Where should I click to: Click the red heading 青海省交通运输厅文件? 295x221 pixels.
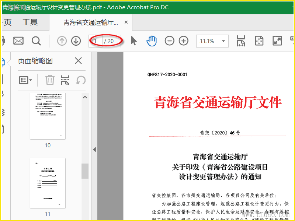point(218,102)
